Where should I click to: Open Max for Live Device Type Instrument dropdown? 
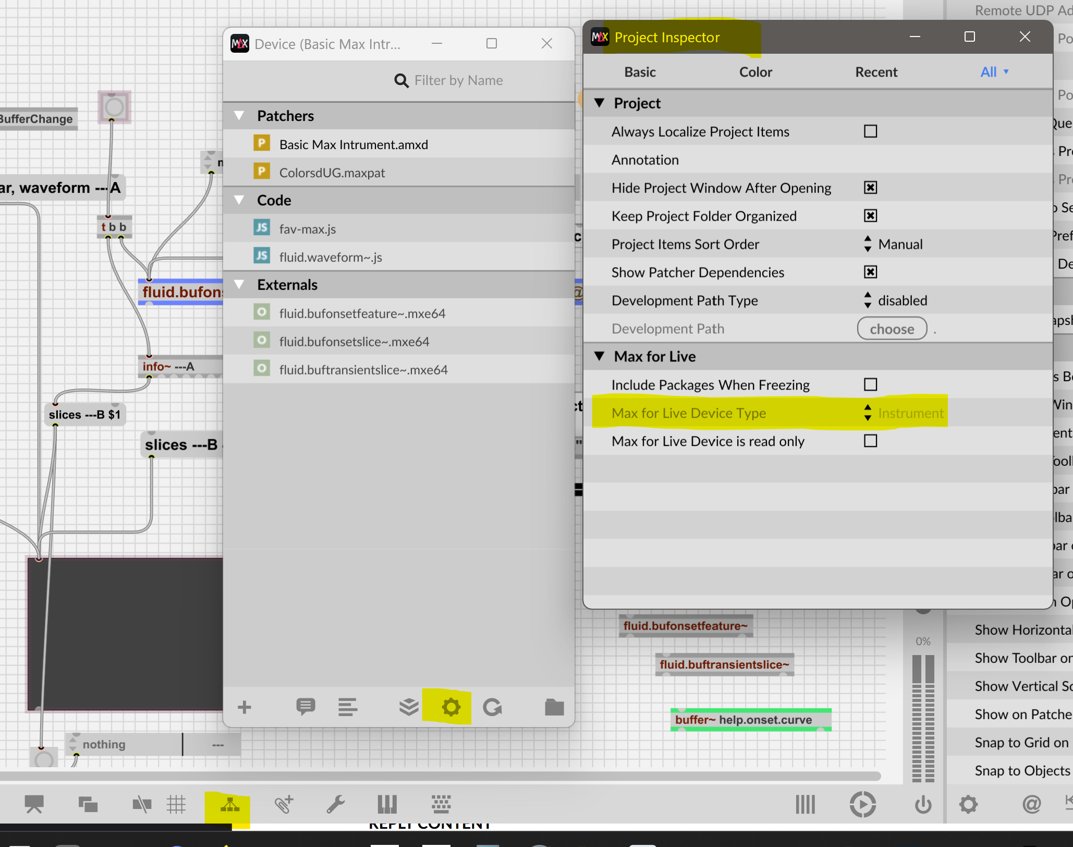pyautogui.click(x=904, y=413)
